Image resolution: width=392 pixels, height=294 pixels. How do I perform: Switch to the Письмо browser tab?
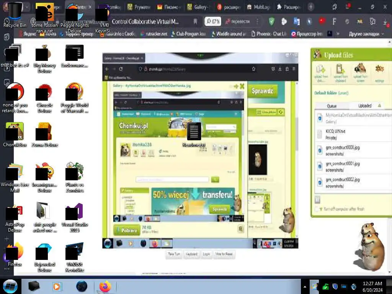[x=169, y=7]
